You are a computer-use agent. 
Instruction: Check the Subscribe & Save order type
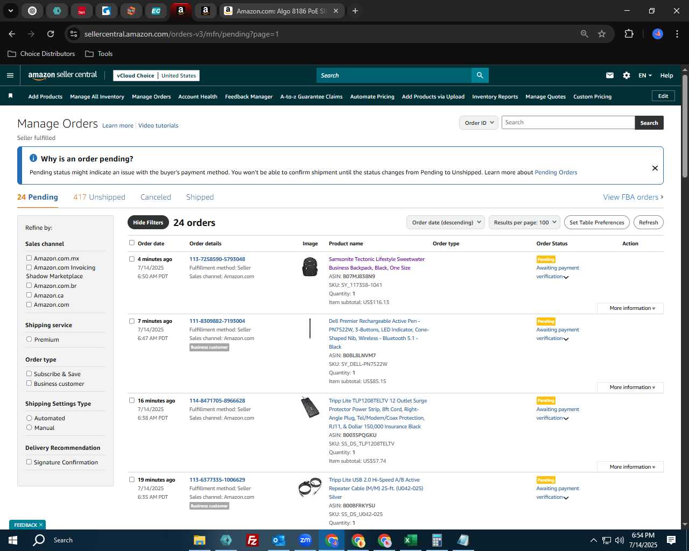click(x=29, y=374)
